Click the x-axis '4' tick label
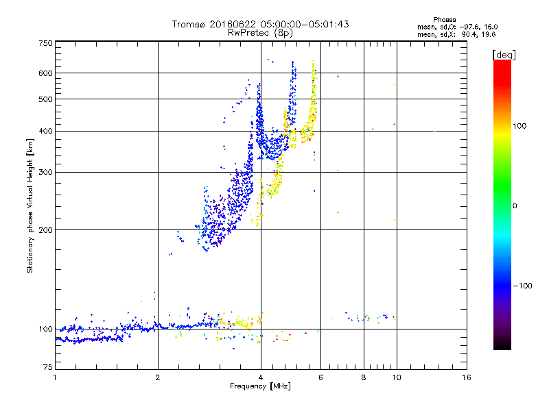549x411 pixels. (x=261, y=377)
